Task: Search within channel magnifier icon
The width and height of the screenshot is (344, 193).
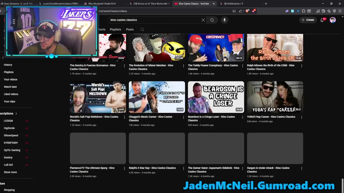Action: tap(142, 29)
